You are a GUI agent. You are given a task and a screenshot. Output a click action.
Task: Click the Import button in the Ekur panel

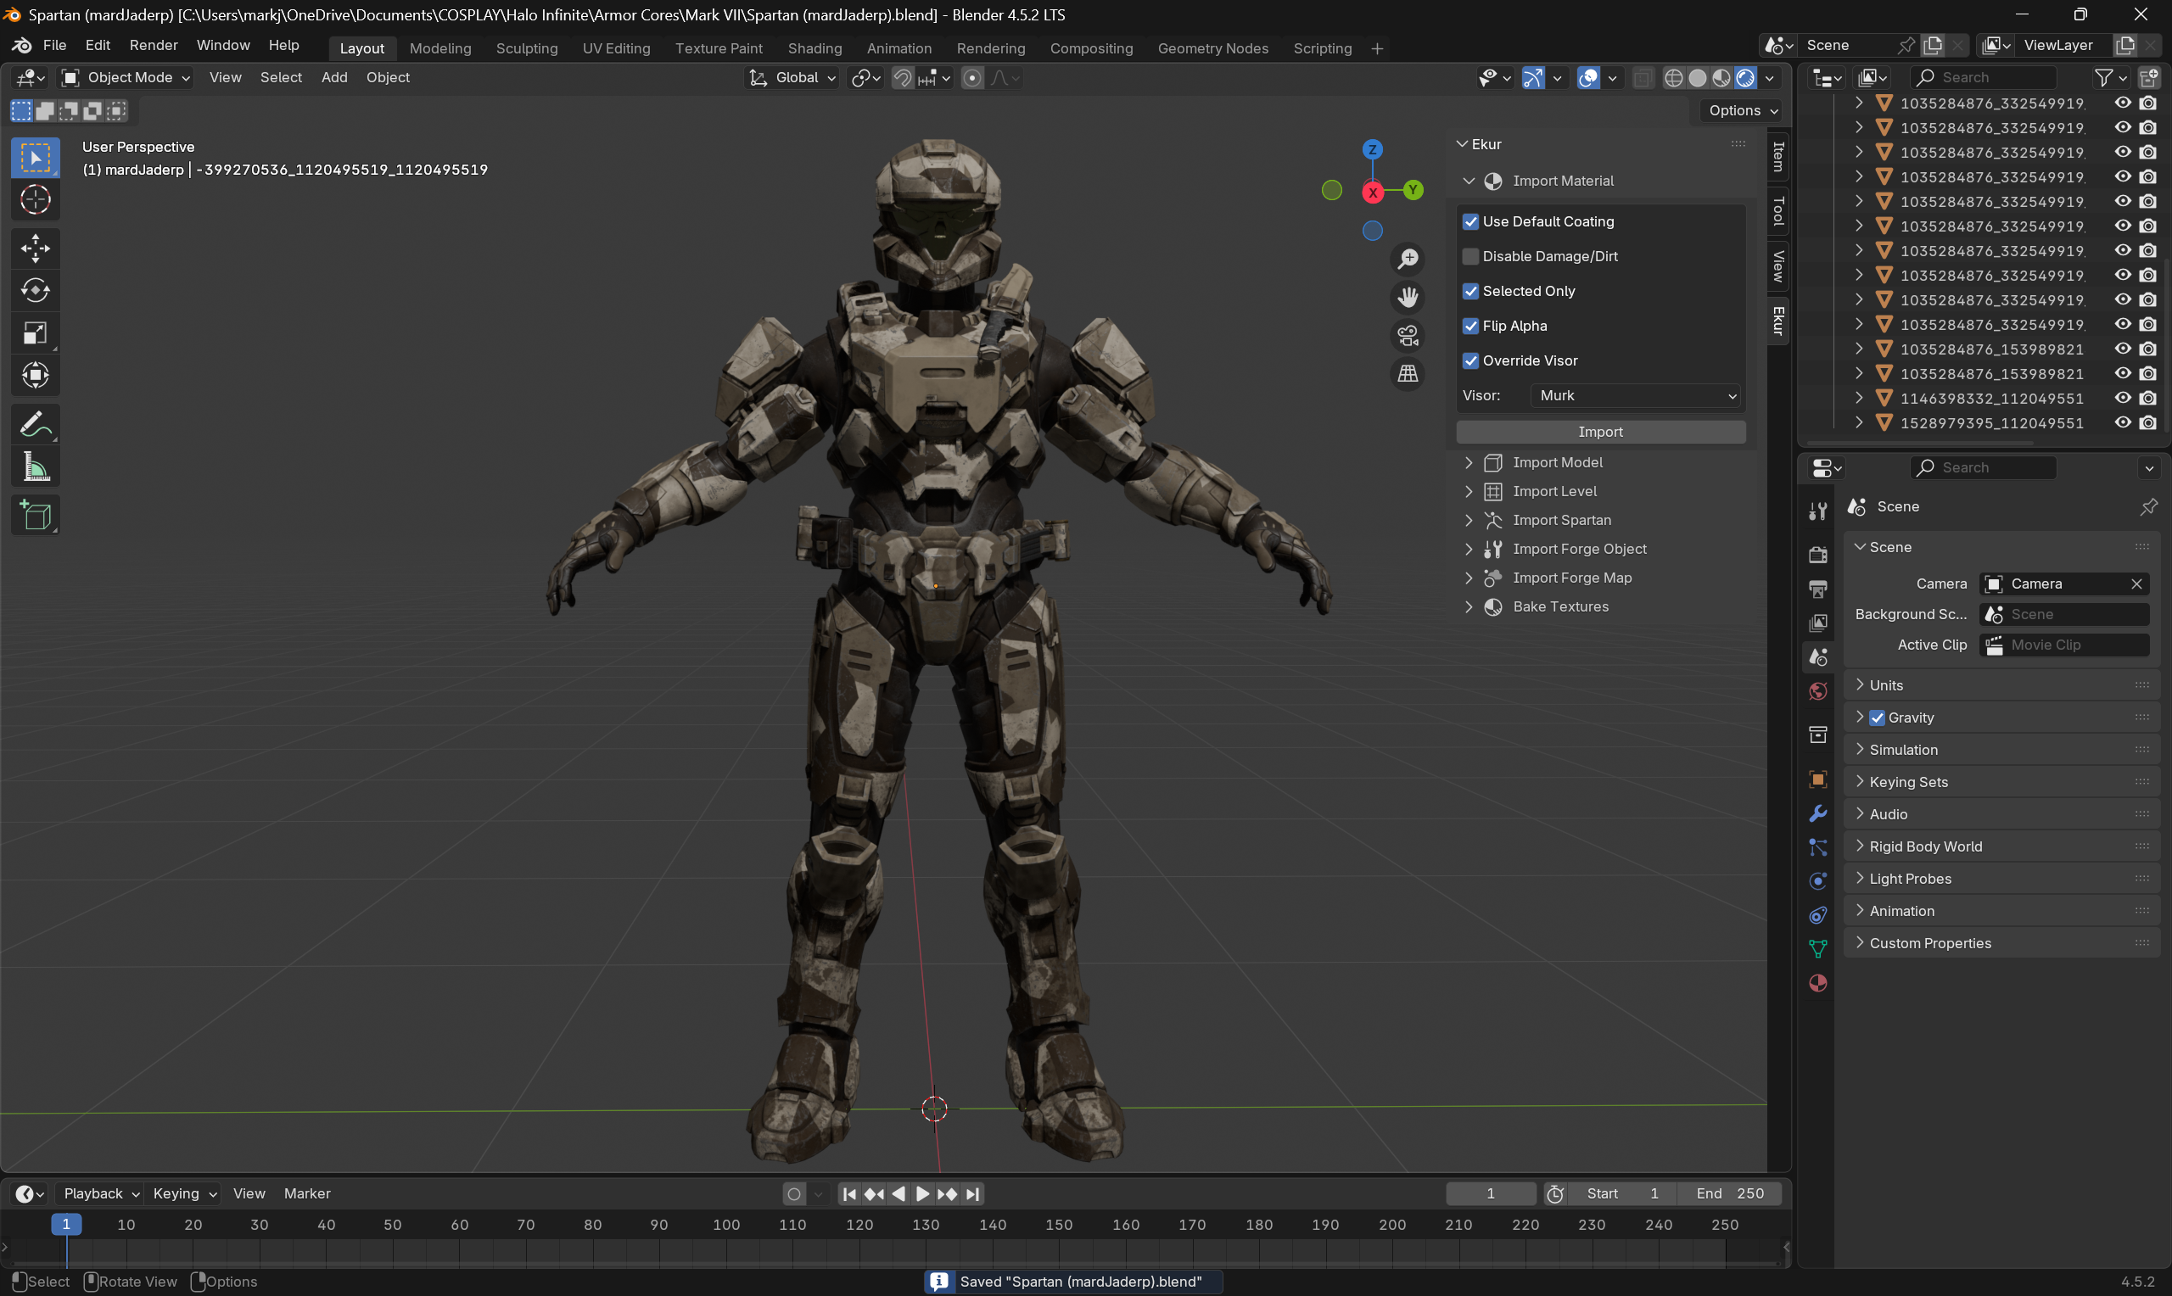[1600, 433]
